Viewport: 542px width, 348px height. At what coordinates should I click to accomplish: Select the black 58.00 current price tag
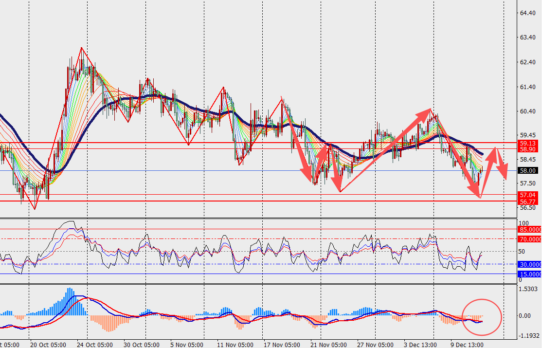528,171
